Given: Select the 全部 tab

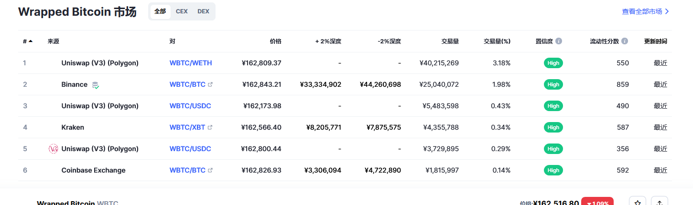Looking at the screenshot, I should (160, 11).
